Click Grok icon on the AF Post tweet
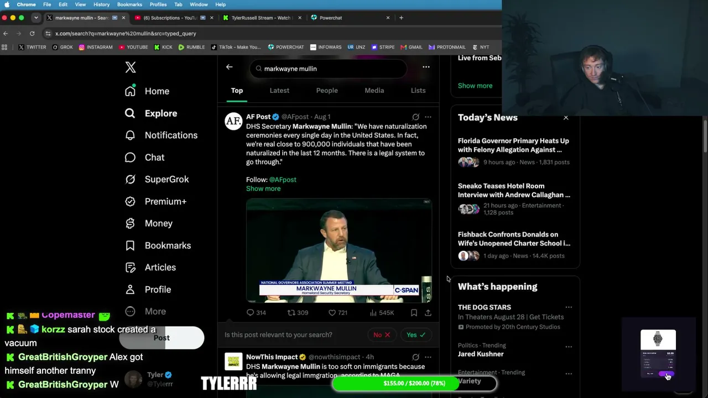Screen dimensions: 708x398 [415, 117]
